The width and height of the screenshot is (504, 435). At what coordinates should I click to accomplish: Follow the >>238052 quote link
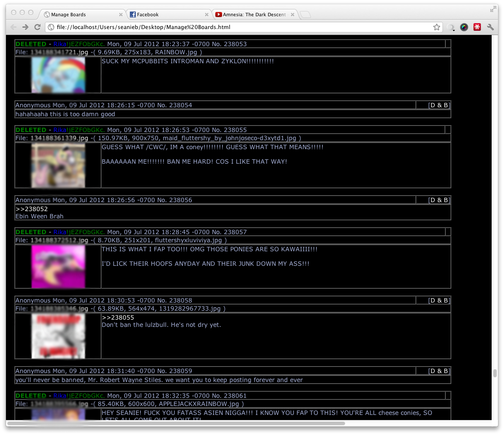click(32, 209)
